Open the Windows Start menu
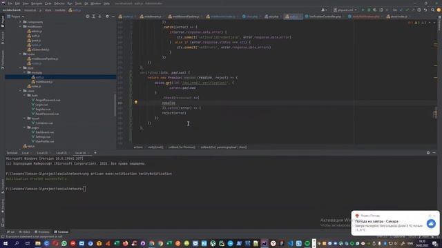The image size is (442, 248). click(6, 243)
